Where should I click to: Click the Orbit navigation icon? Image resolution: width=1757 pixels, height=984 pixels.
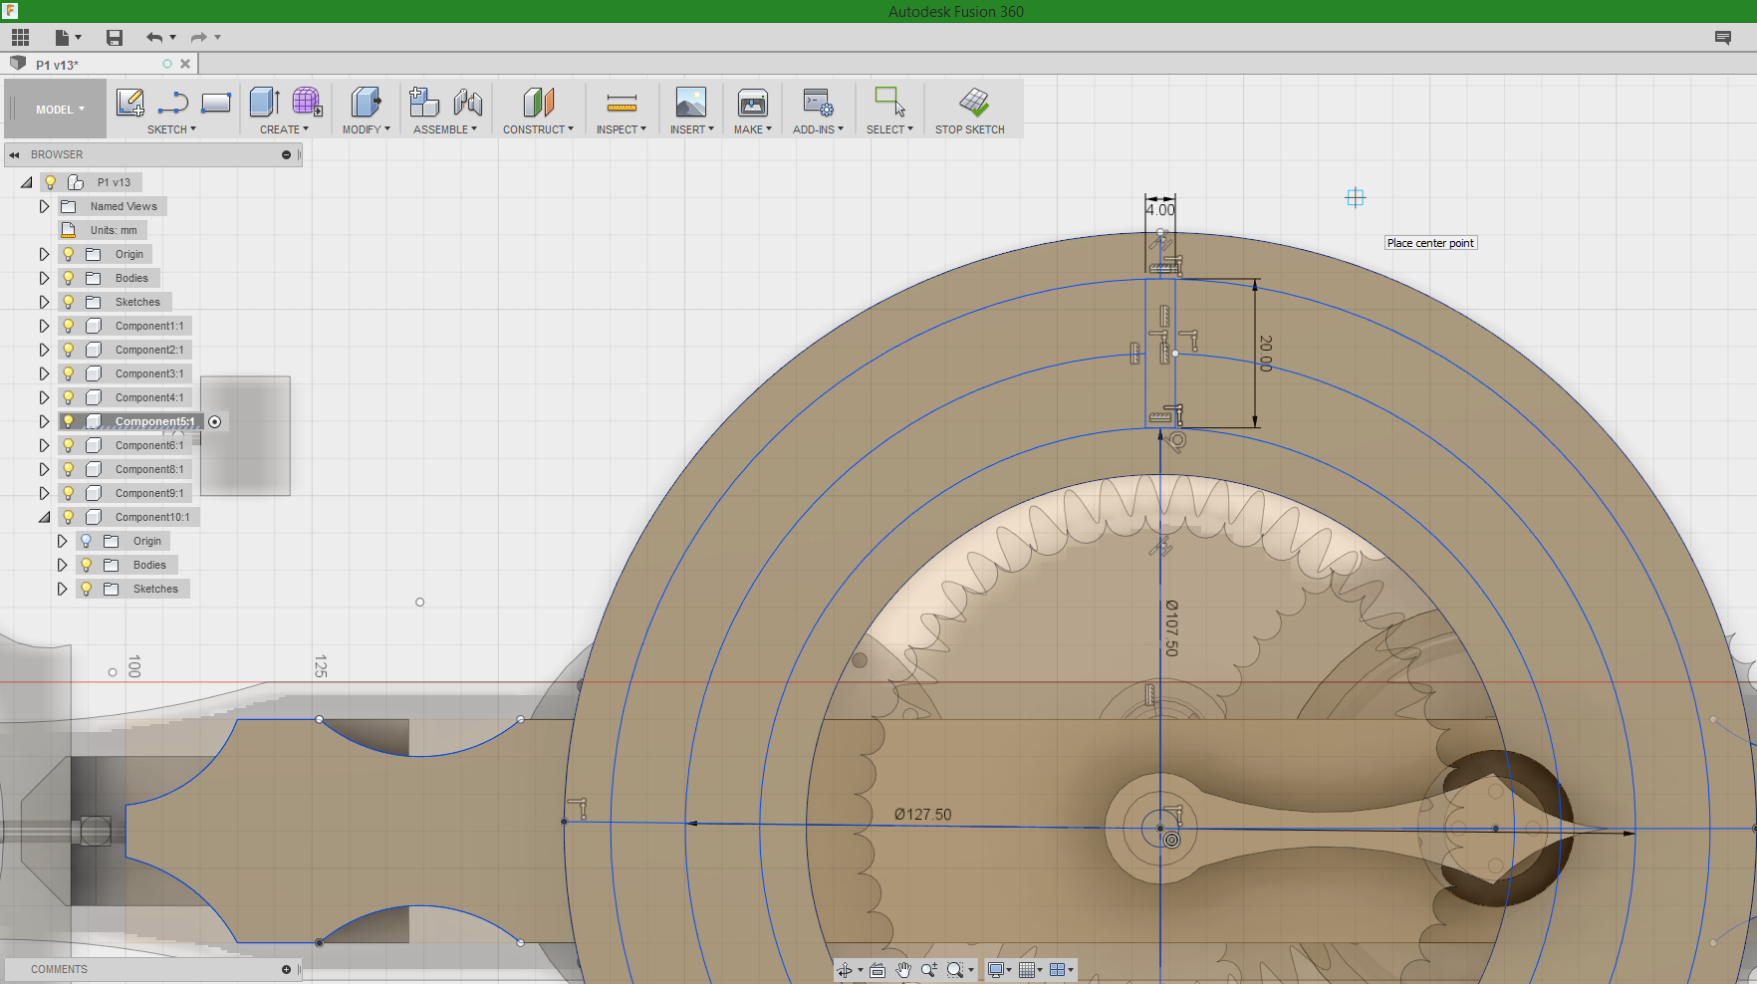tap(845, 970)
